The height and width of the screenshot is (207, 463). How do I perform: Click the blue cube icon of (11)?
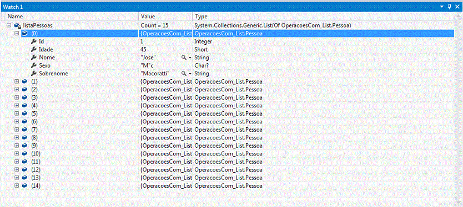(x=24, y=162)
